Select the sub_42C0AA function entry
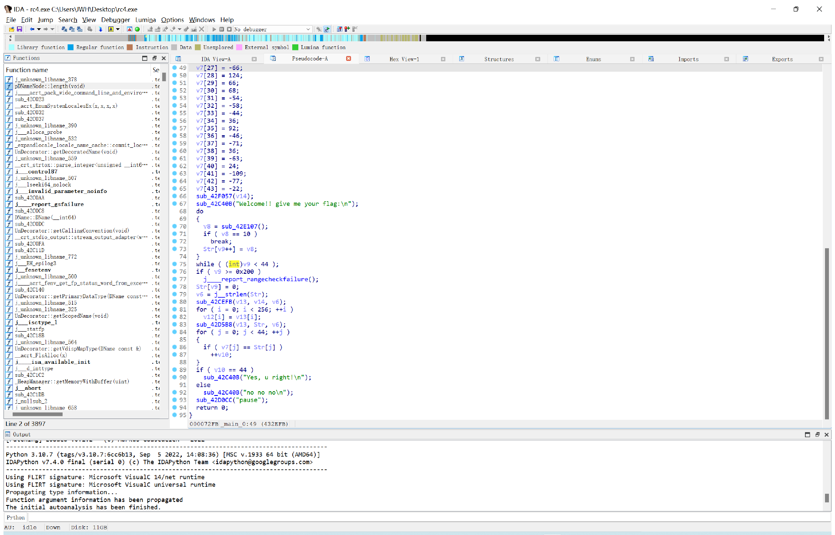 coord(30,198)
